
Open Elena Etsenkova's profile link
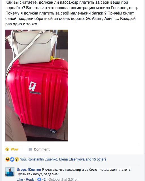click(x=72, y=159)
